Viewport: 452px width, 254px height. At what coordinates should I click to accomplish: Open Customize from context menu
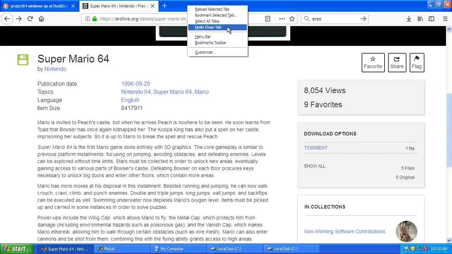[218, 52]
